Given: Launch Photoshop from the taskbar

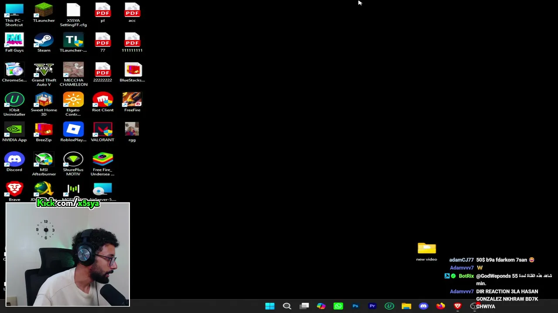Looking at the screenshot, I should (x=355, y=306).
